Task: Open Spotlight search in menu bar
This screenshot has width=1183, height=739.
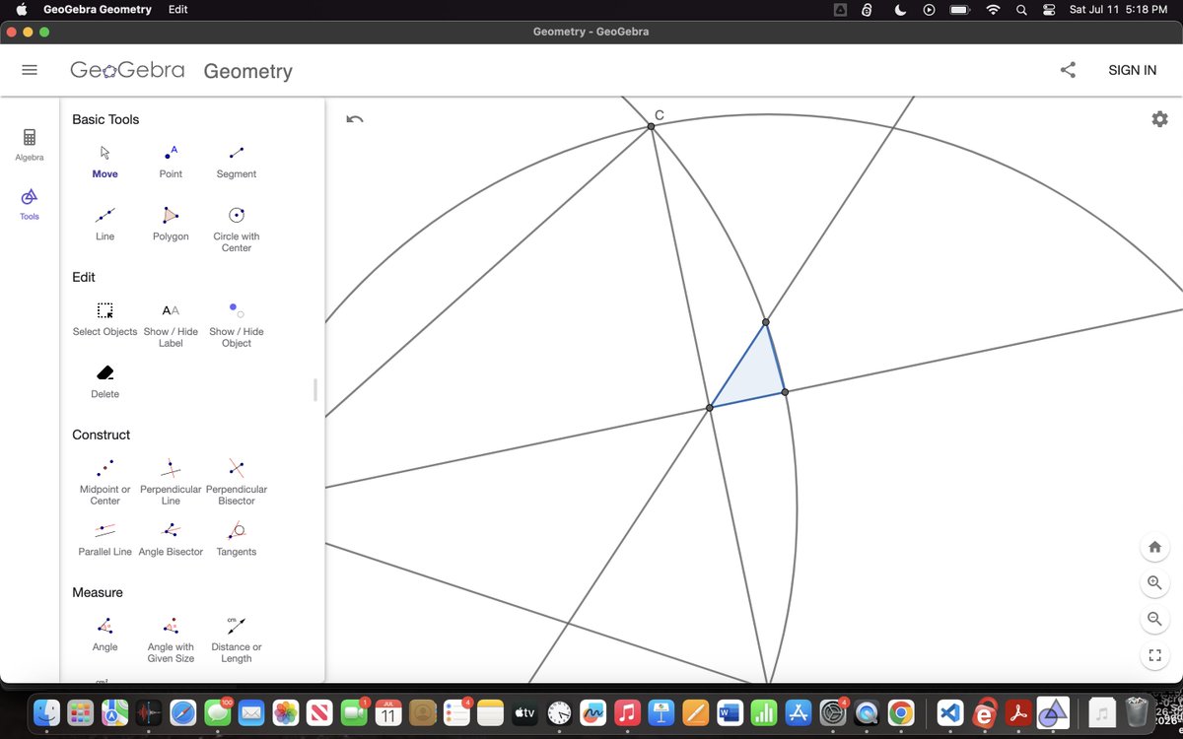Action: tap(1021, 9)
